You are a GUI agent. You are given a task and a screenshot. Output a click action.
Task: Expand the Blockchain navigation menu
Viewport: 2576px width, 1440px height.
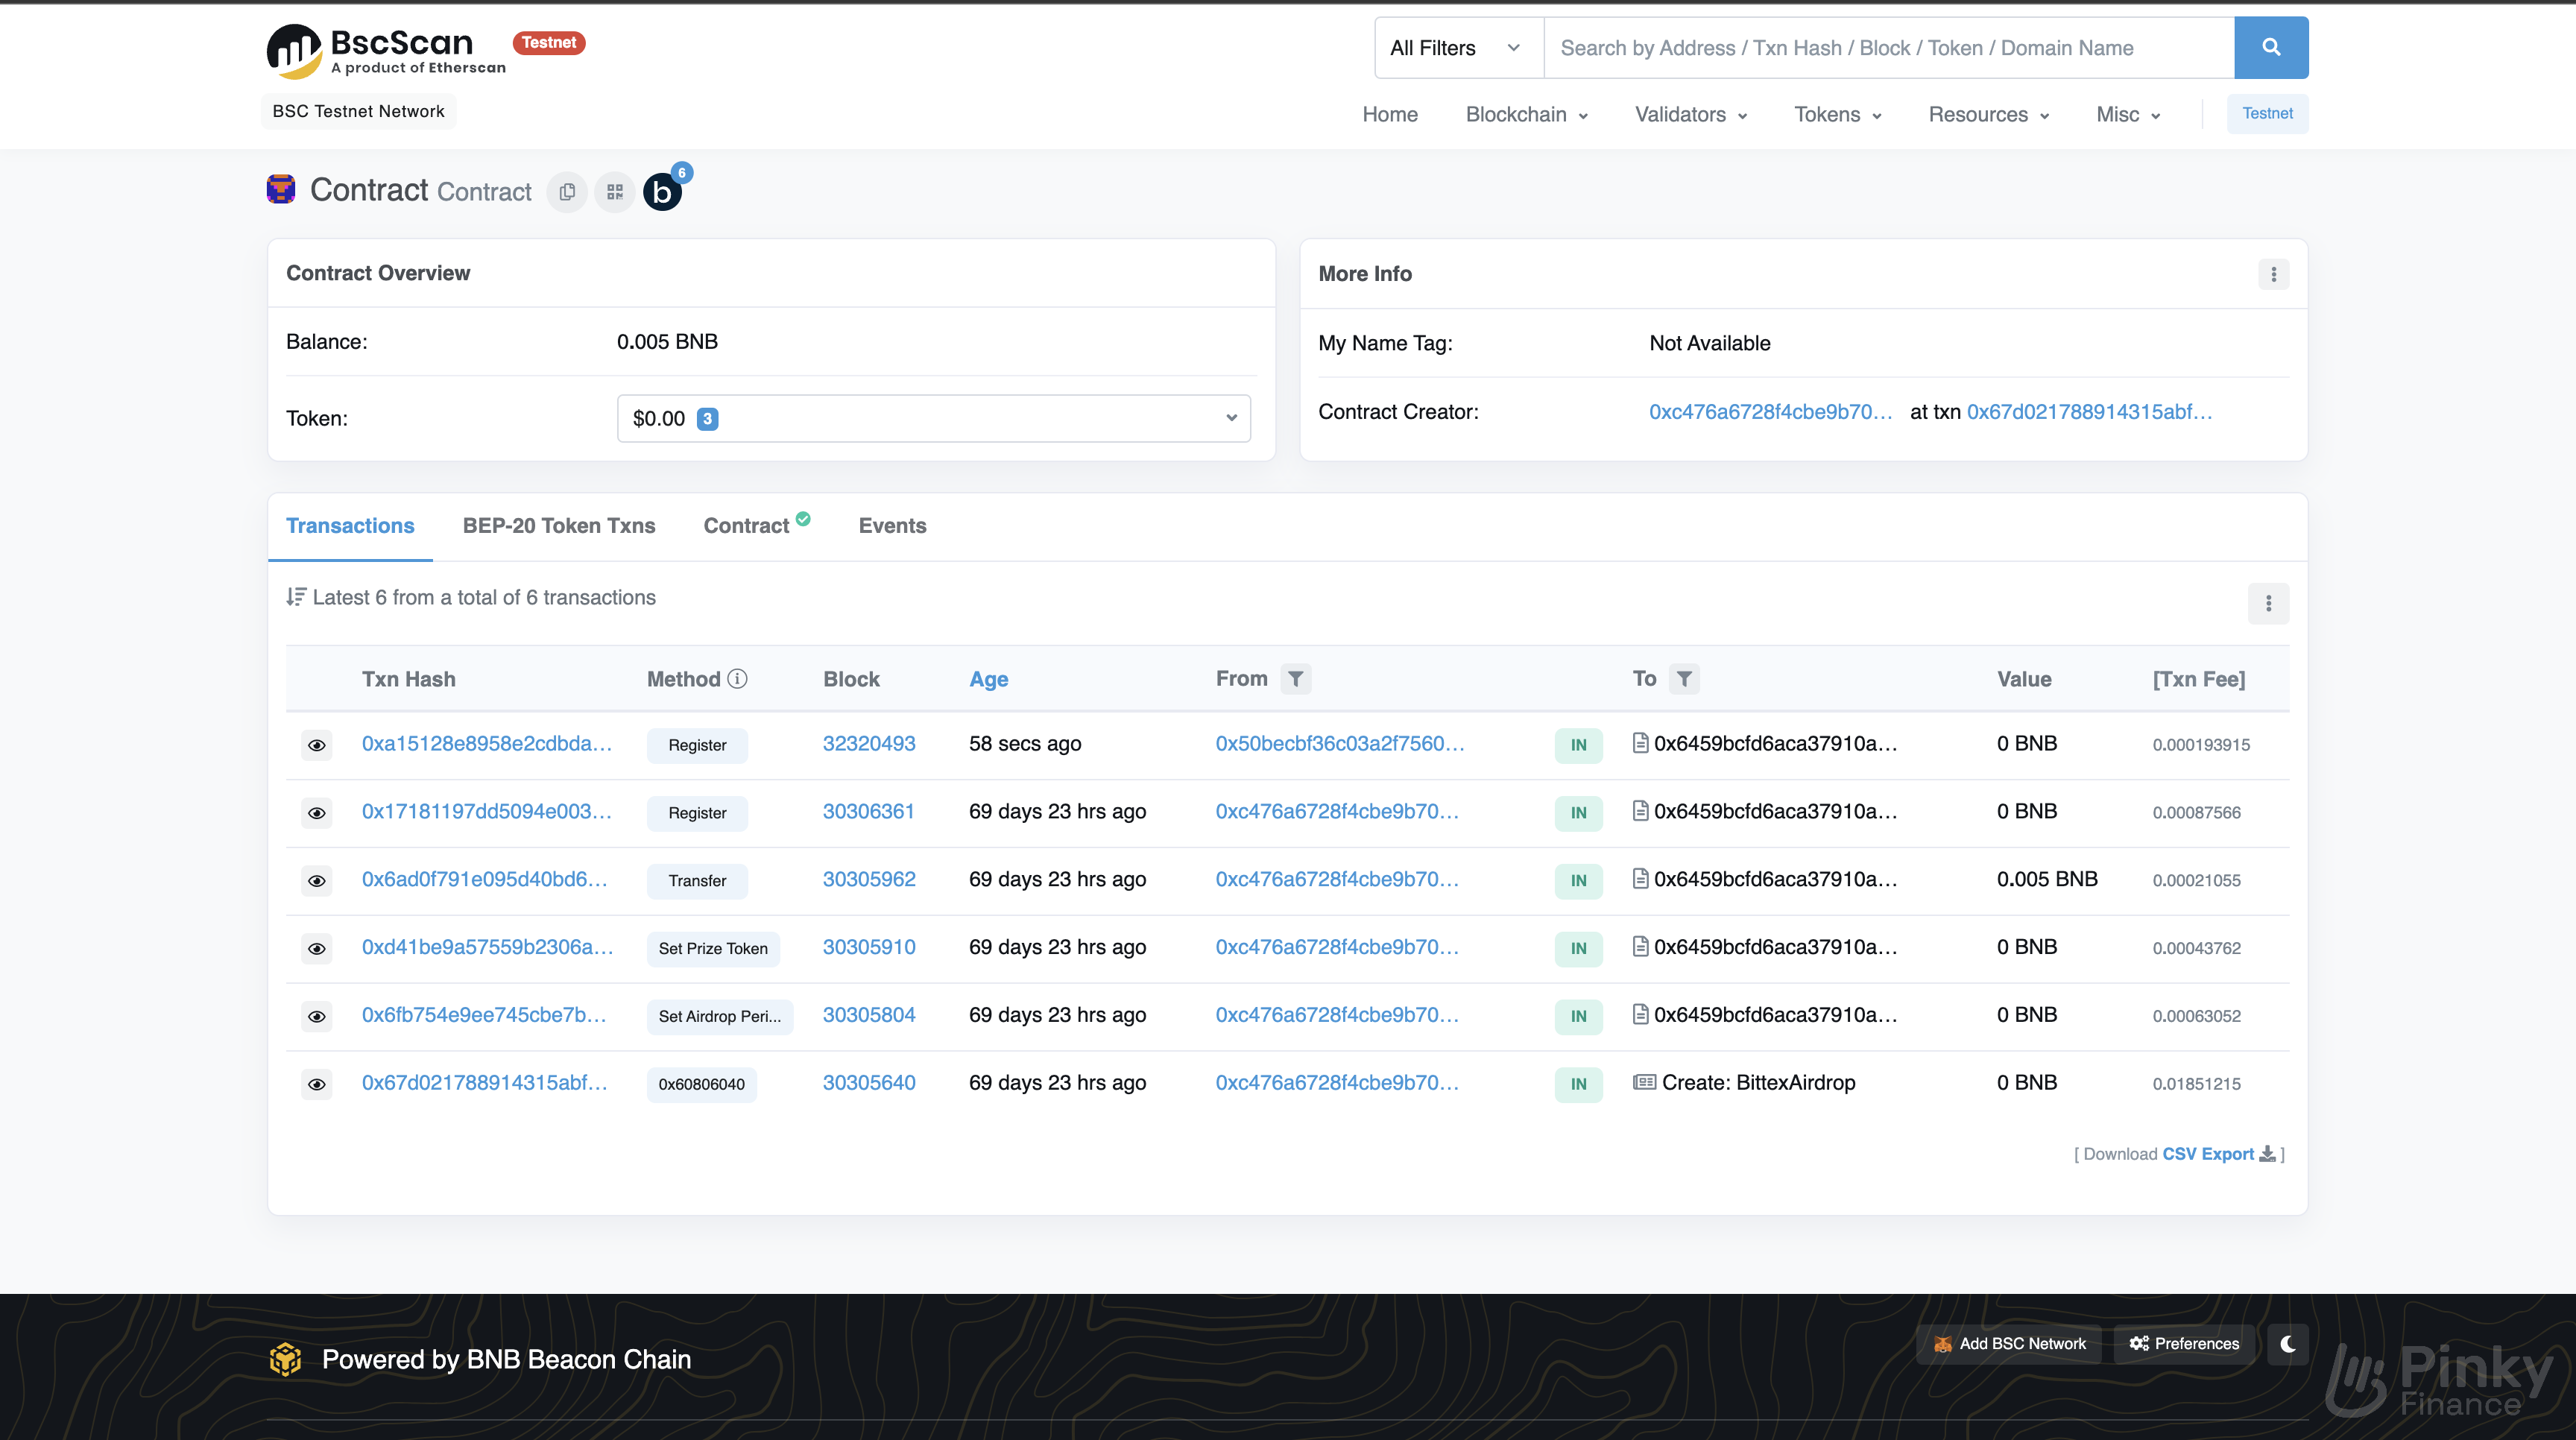(1525, 115)
